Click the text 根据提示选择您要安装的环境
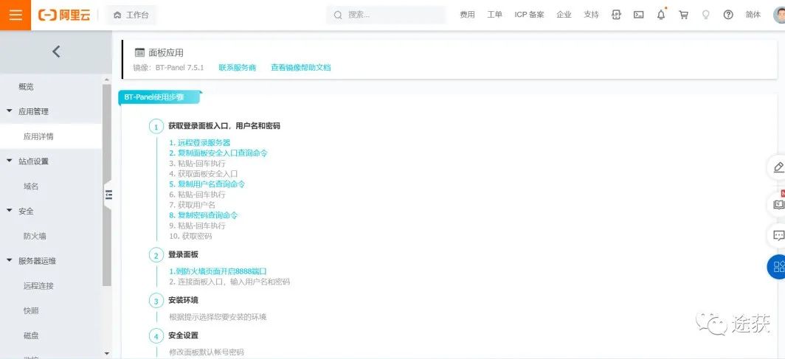Screen dimensions: 785x359 218,317
